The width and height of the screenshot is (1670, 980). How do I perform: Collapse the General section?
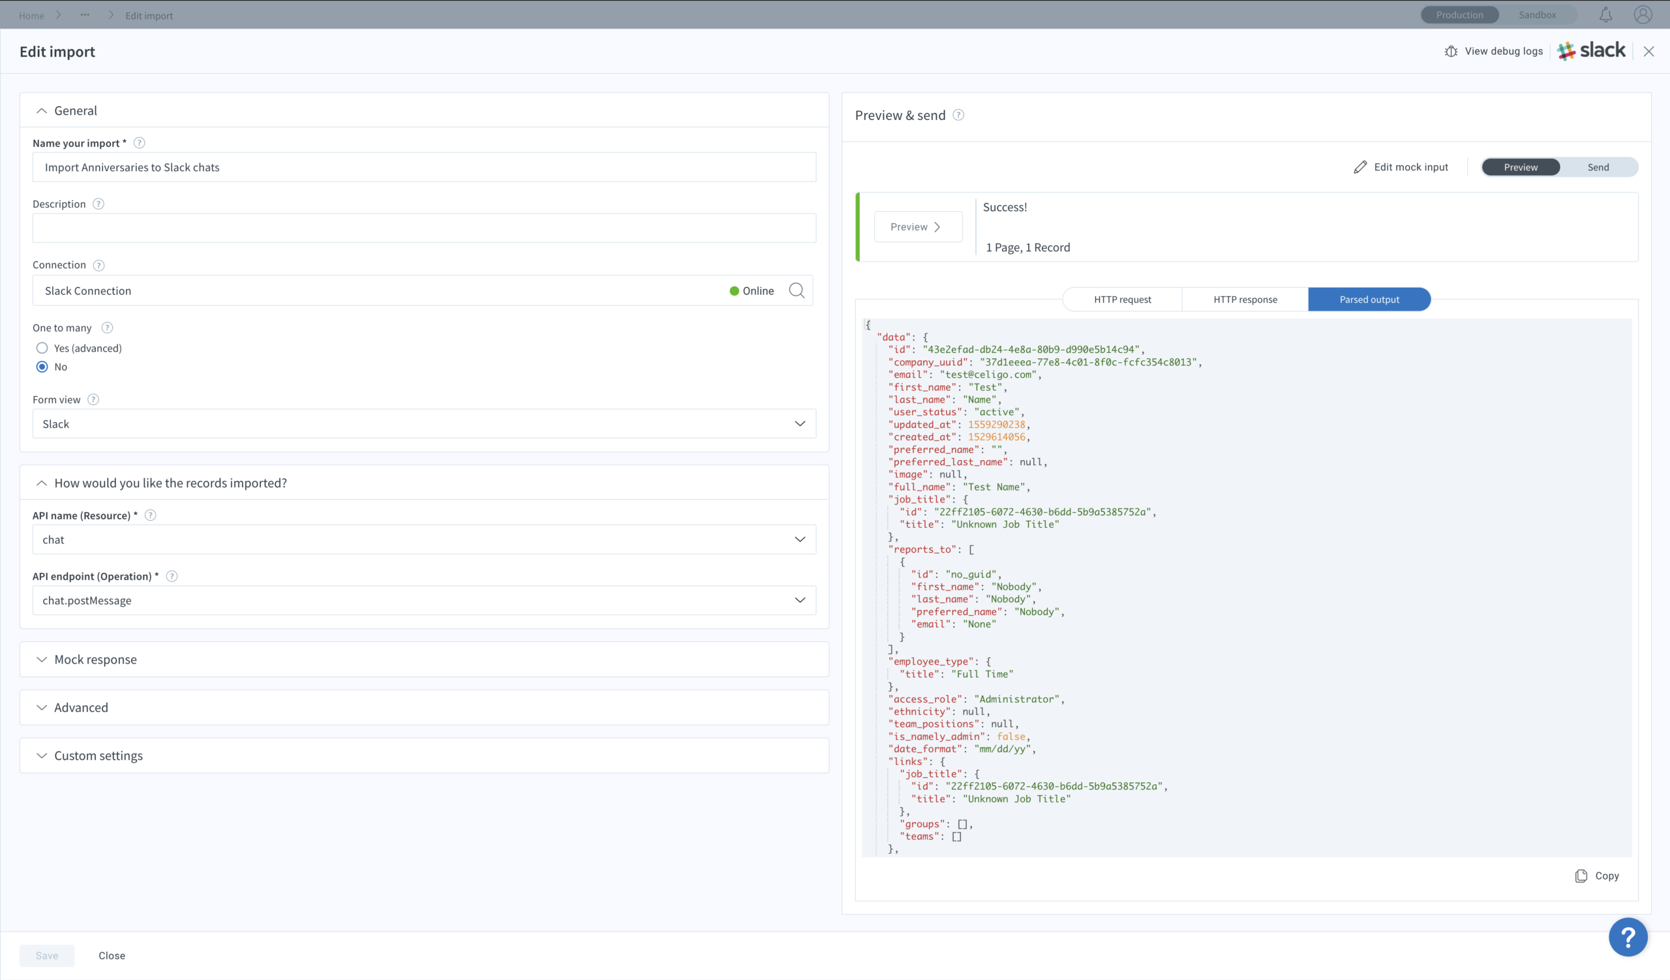42,111
